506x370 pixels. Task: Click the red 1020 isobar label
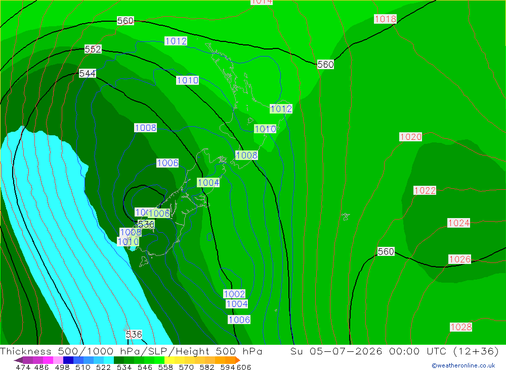pos(411,136)
